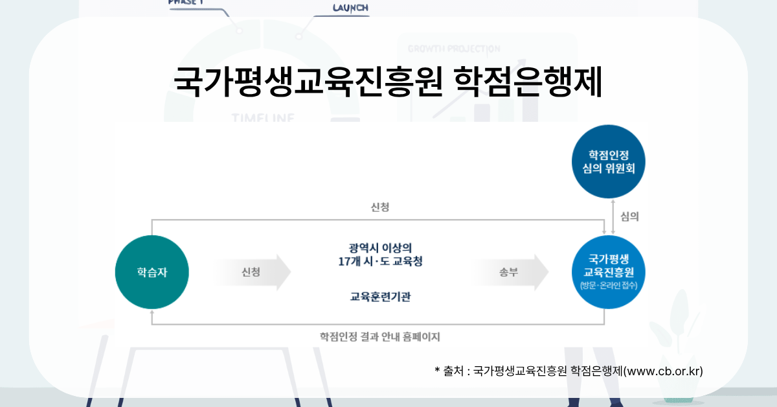
Task: Click the 학점인정 심의 위원회 circle
Action: click(x=609, y=161)
